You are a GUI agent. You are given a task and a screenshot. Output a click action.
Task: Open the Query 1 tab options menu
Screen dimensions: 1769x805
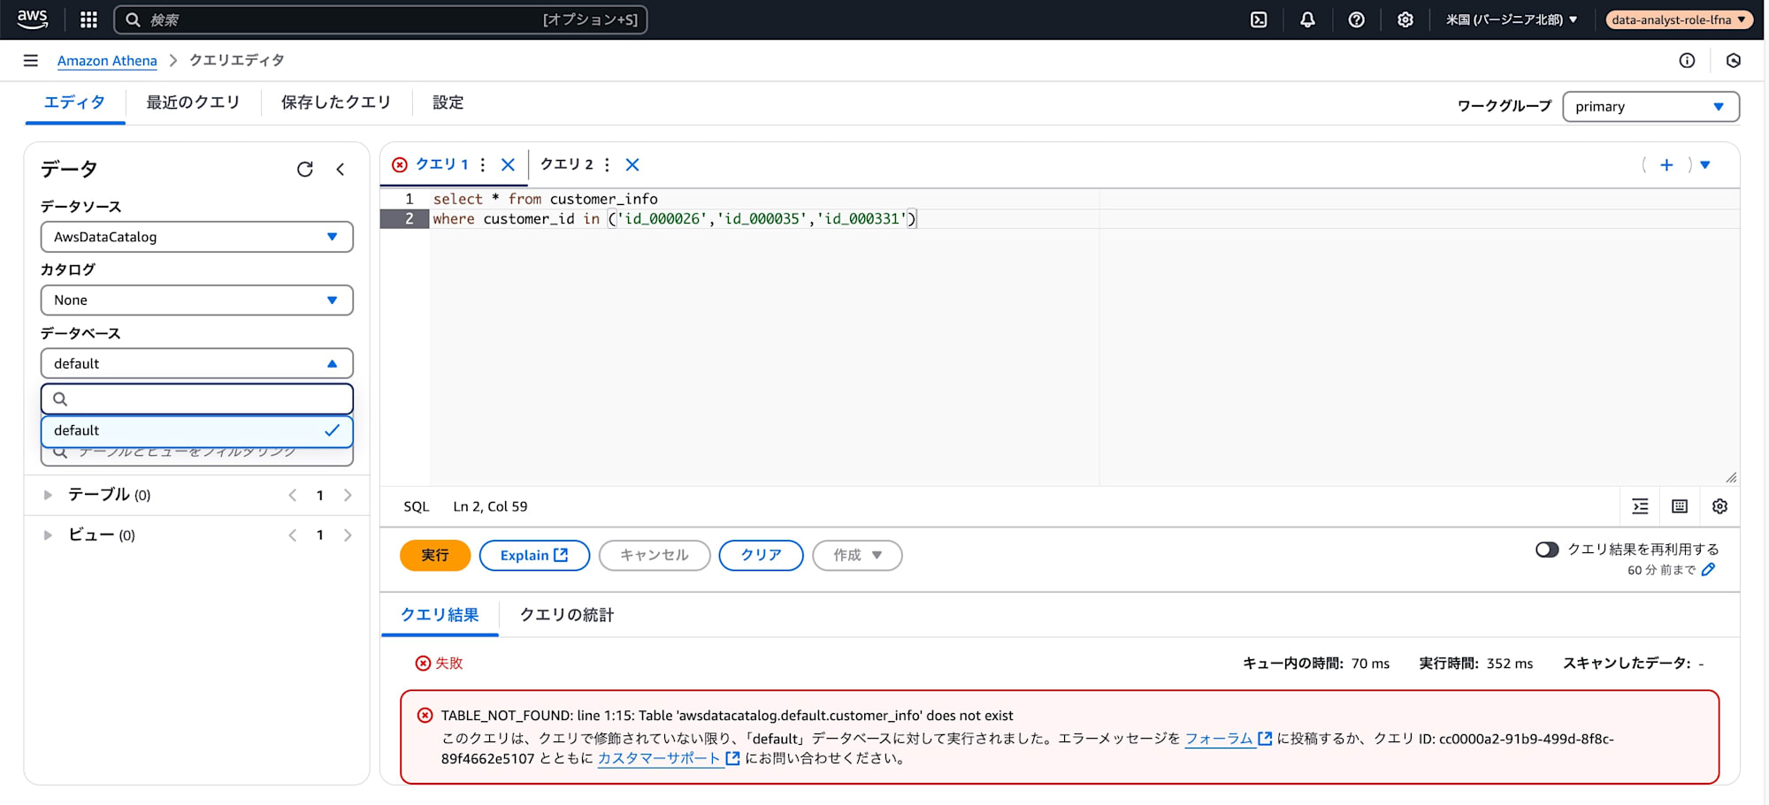(482, 164)
